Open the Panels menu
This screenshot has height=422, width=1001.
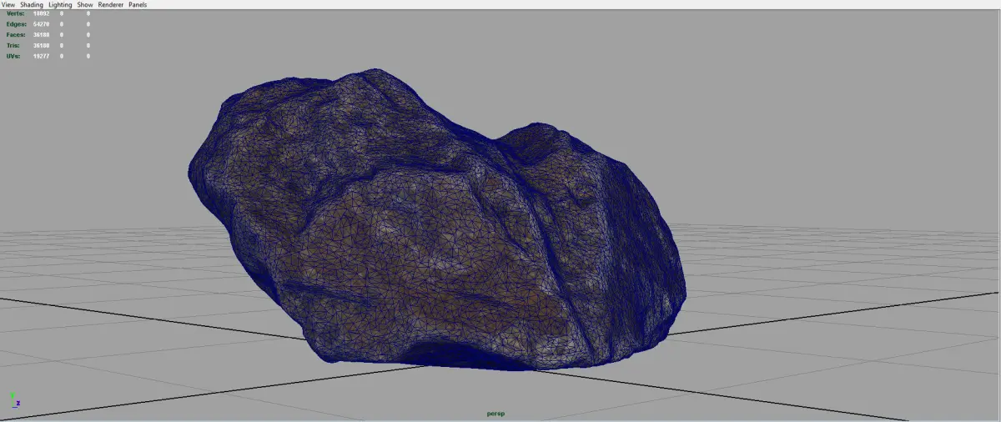(138, 4)
